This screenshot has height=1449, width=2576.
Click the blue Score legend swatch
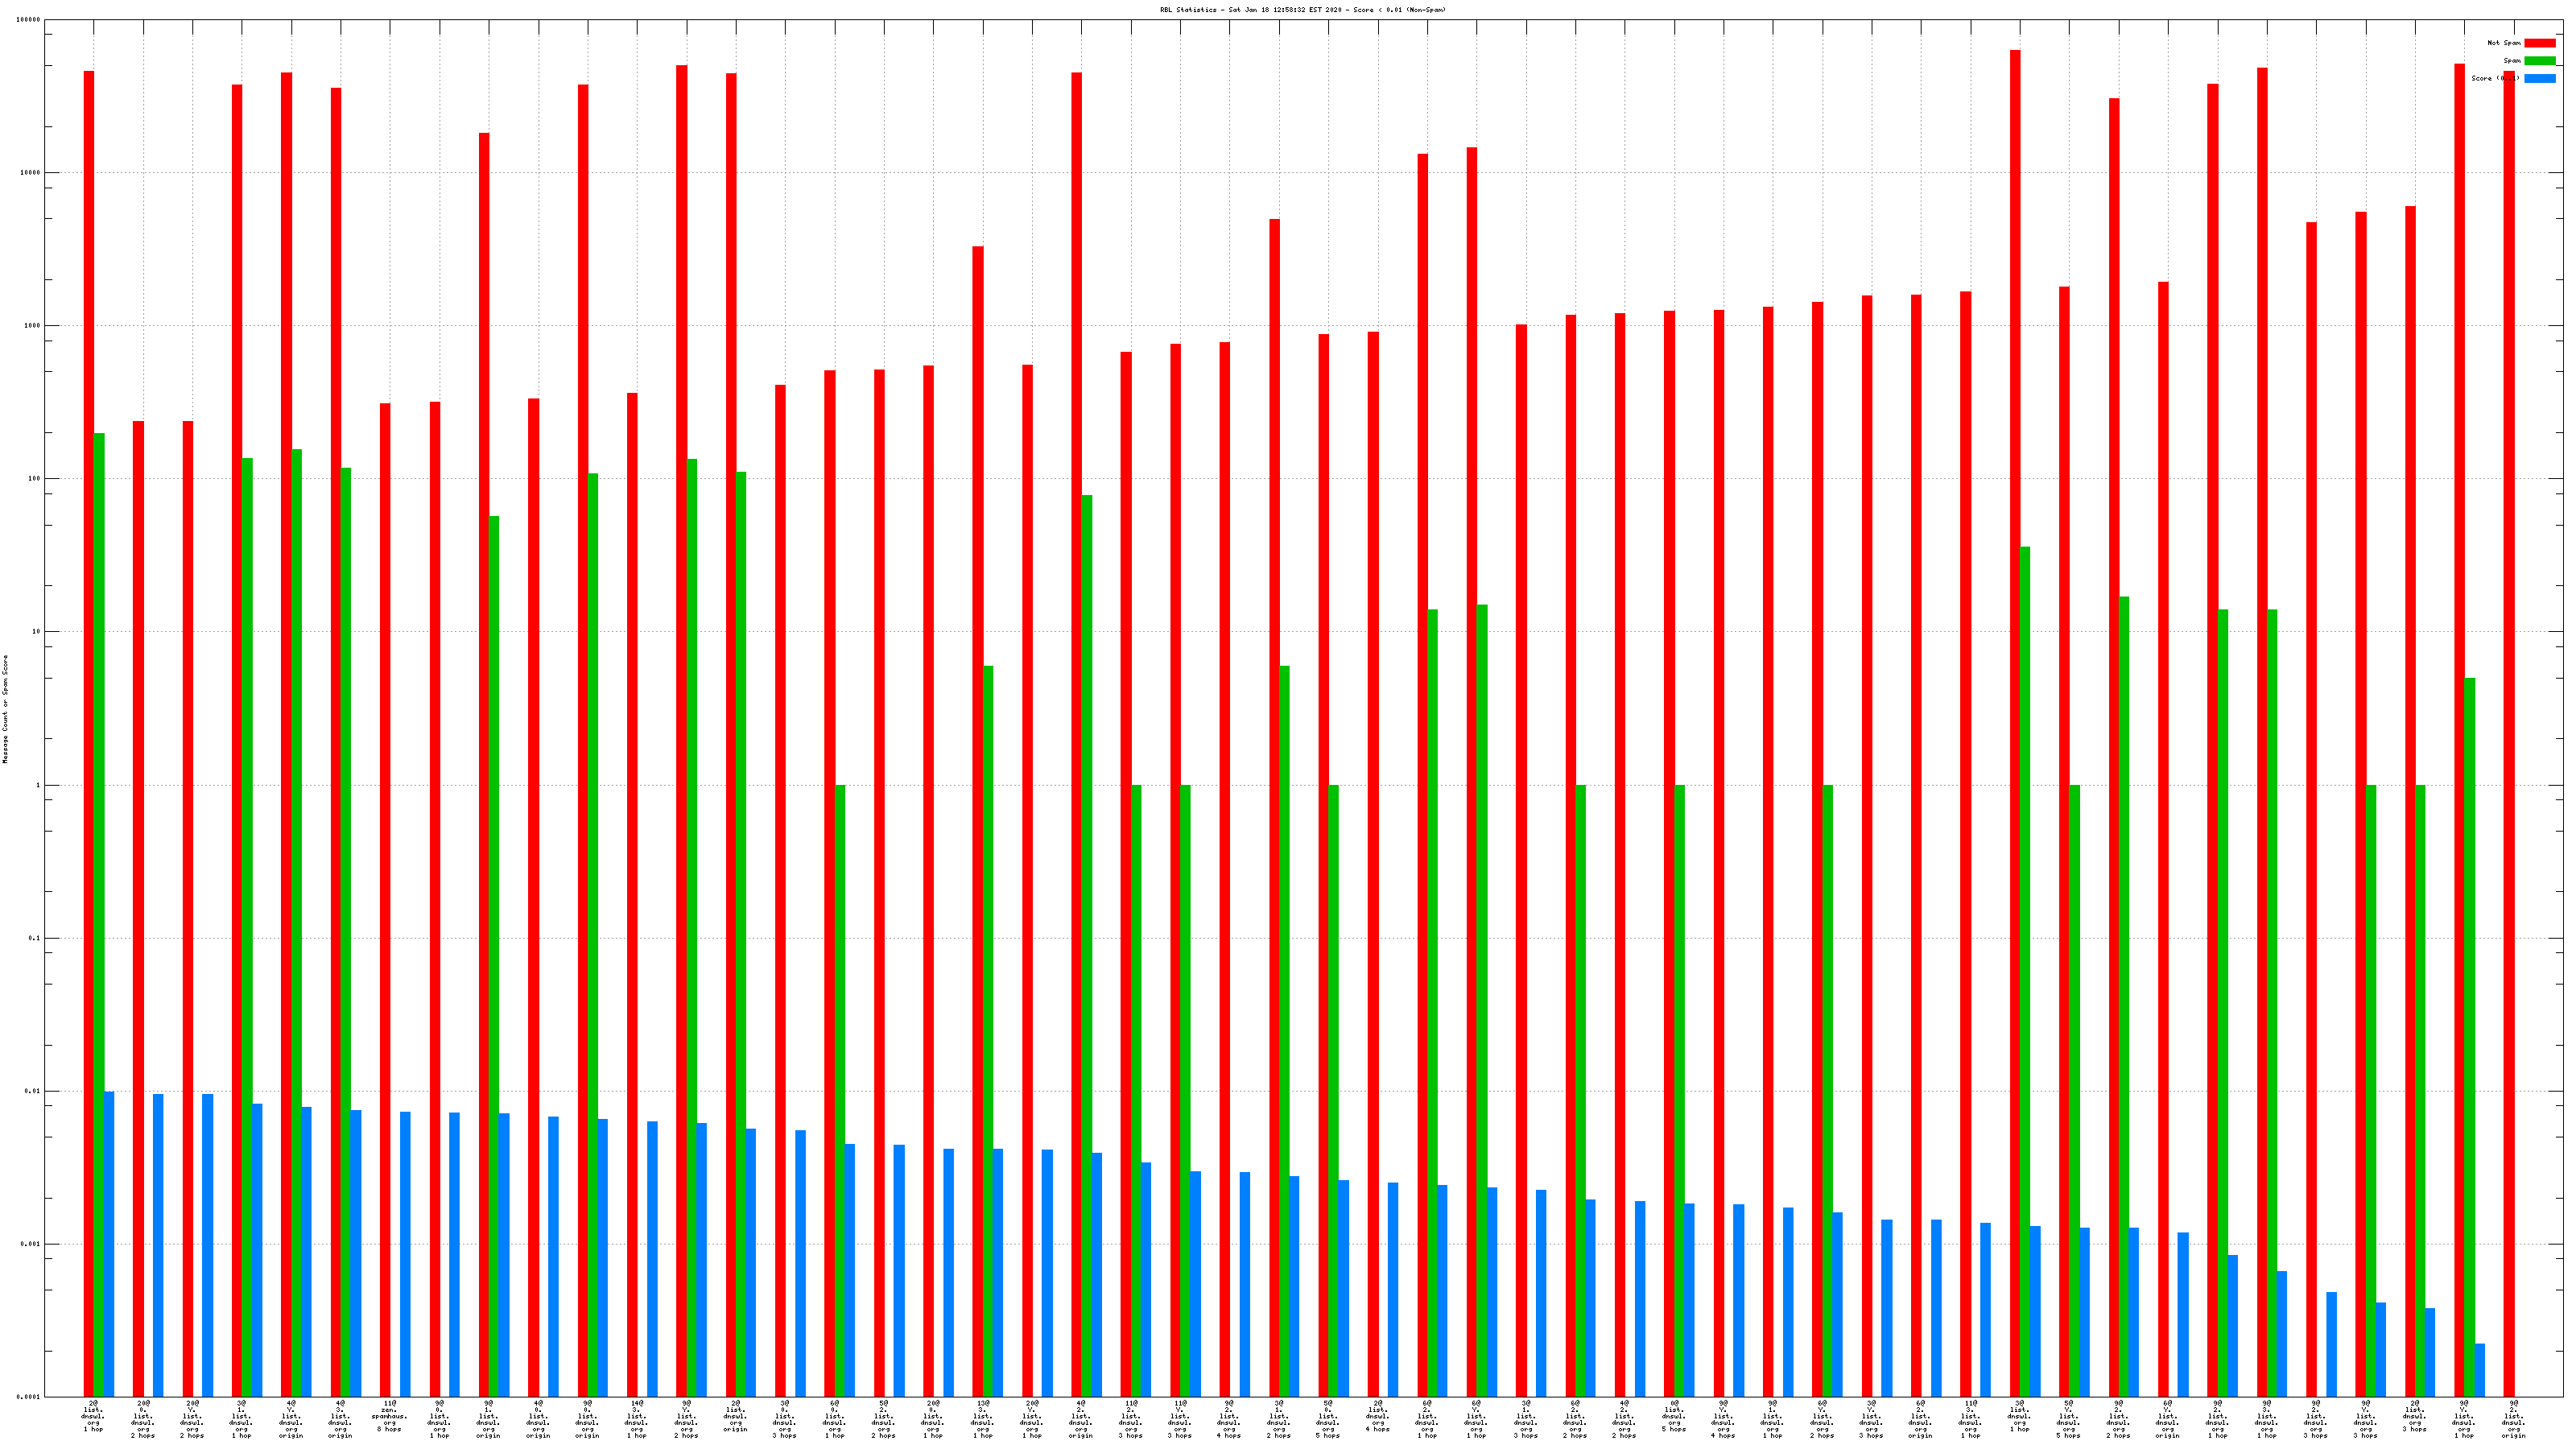click(2539, 78)
